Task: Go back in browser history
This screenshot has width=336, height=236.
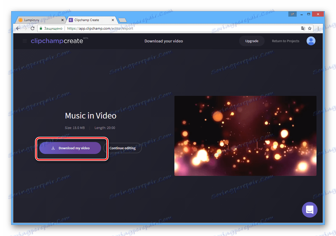Action: pyautogui.click(x=18, y=28)
